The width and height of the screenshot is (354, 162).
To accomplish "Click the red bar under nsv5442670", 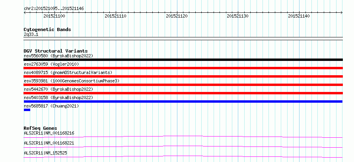I will [x=183, y=93].
